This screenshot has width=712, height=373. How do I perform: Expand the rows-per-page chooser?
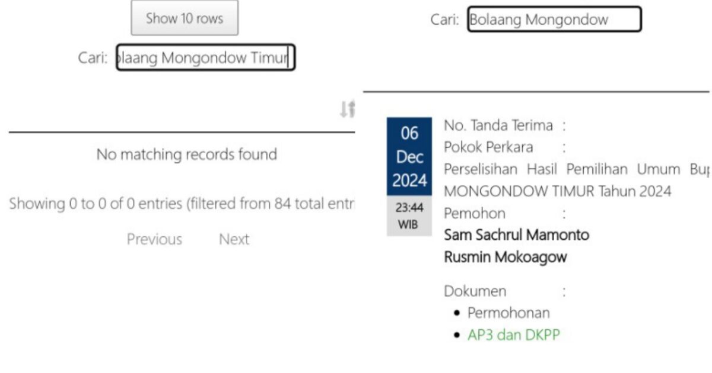(x=184, y=19)
